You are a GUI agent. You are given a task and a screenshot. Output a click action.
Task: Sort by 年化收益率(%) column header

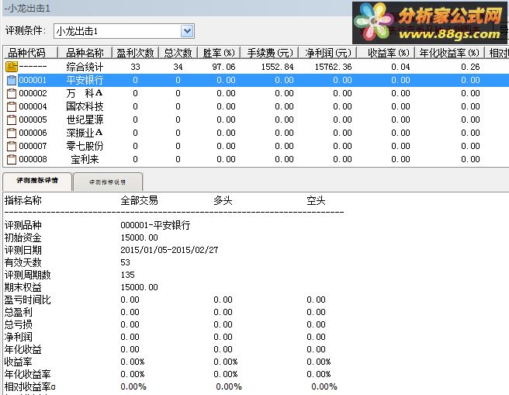click(x=449, y=53)
